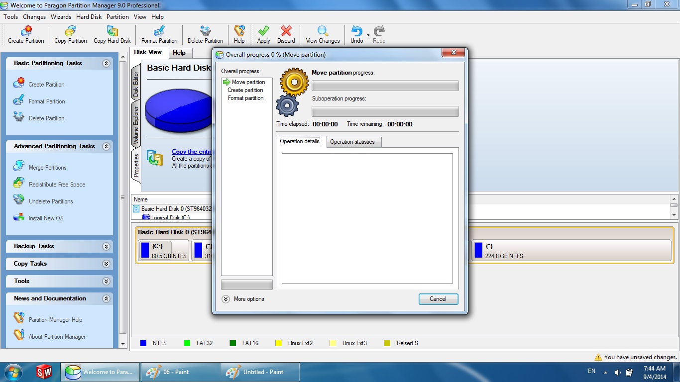Click the Redo toolbar icon
680x382 pixels.
point(379,35)
